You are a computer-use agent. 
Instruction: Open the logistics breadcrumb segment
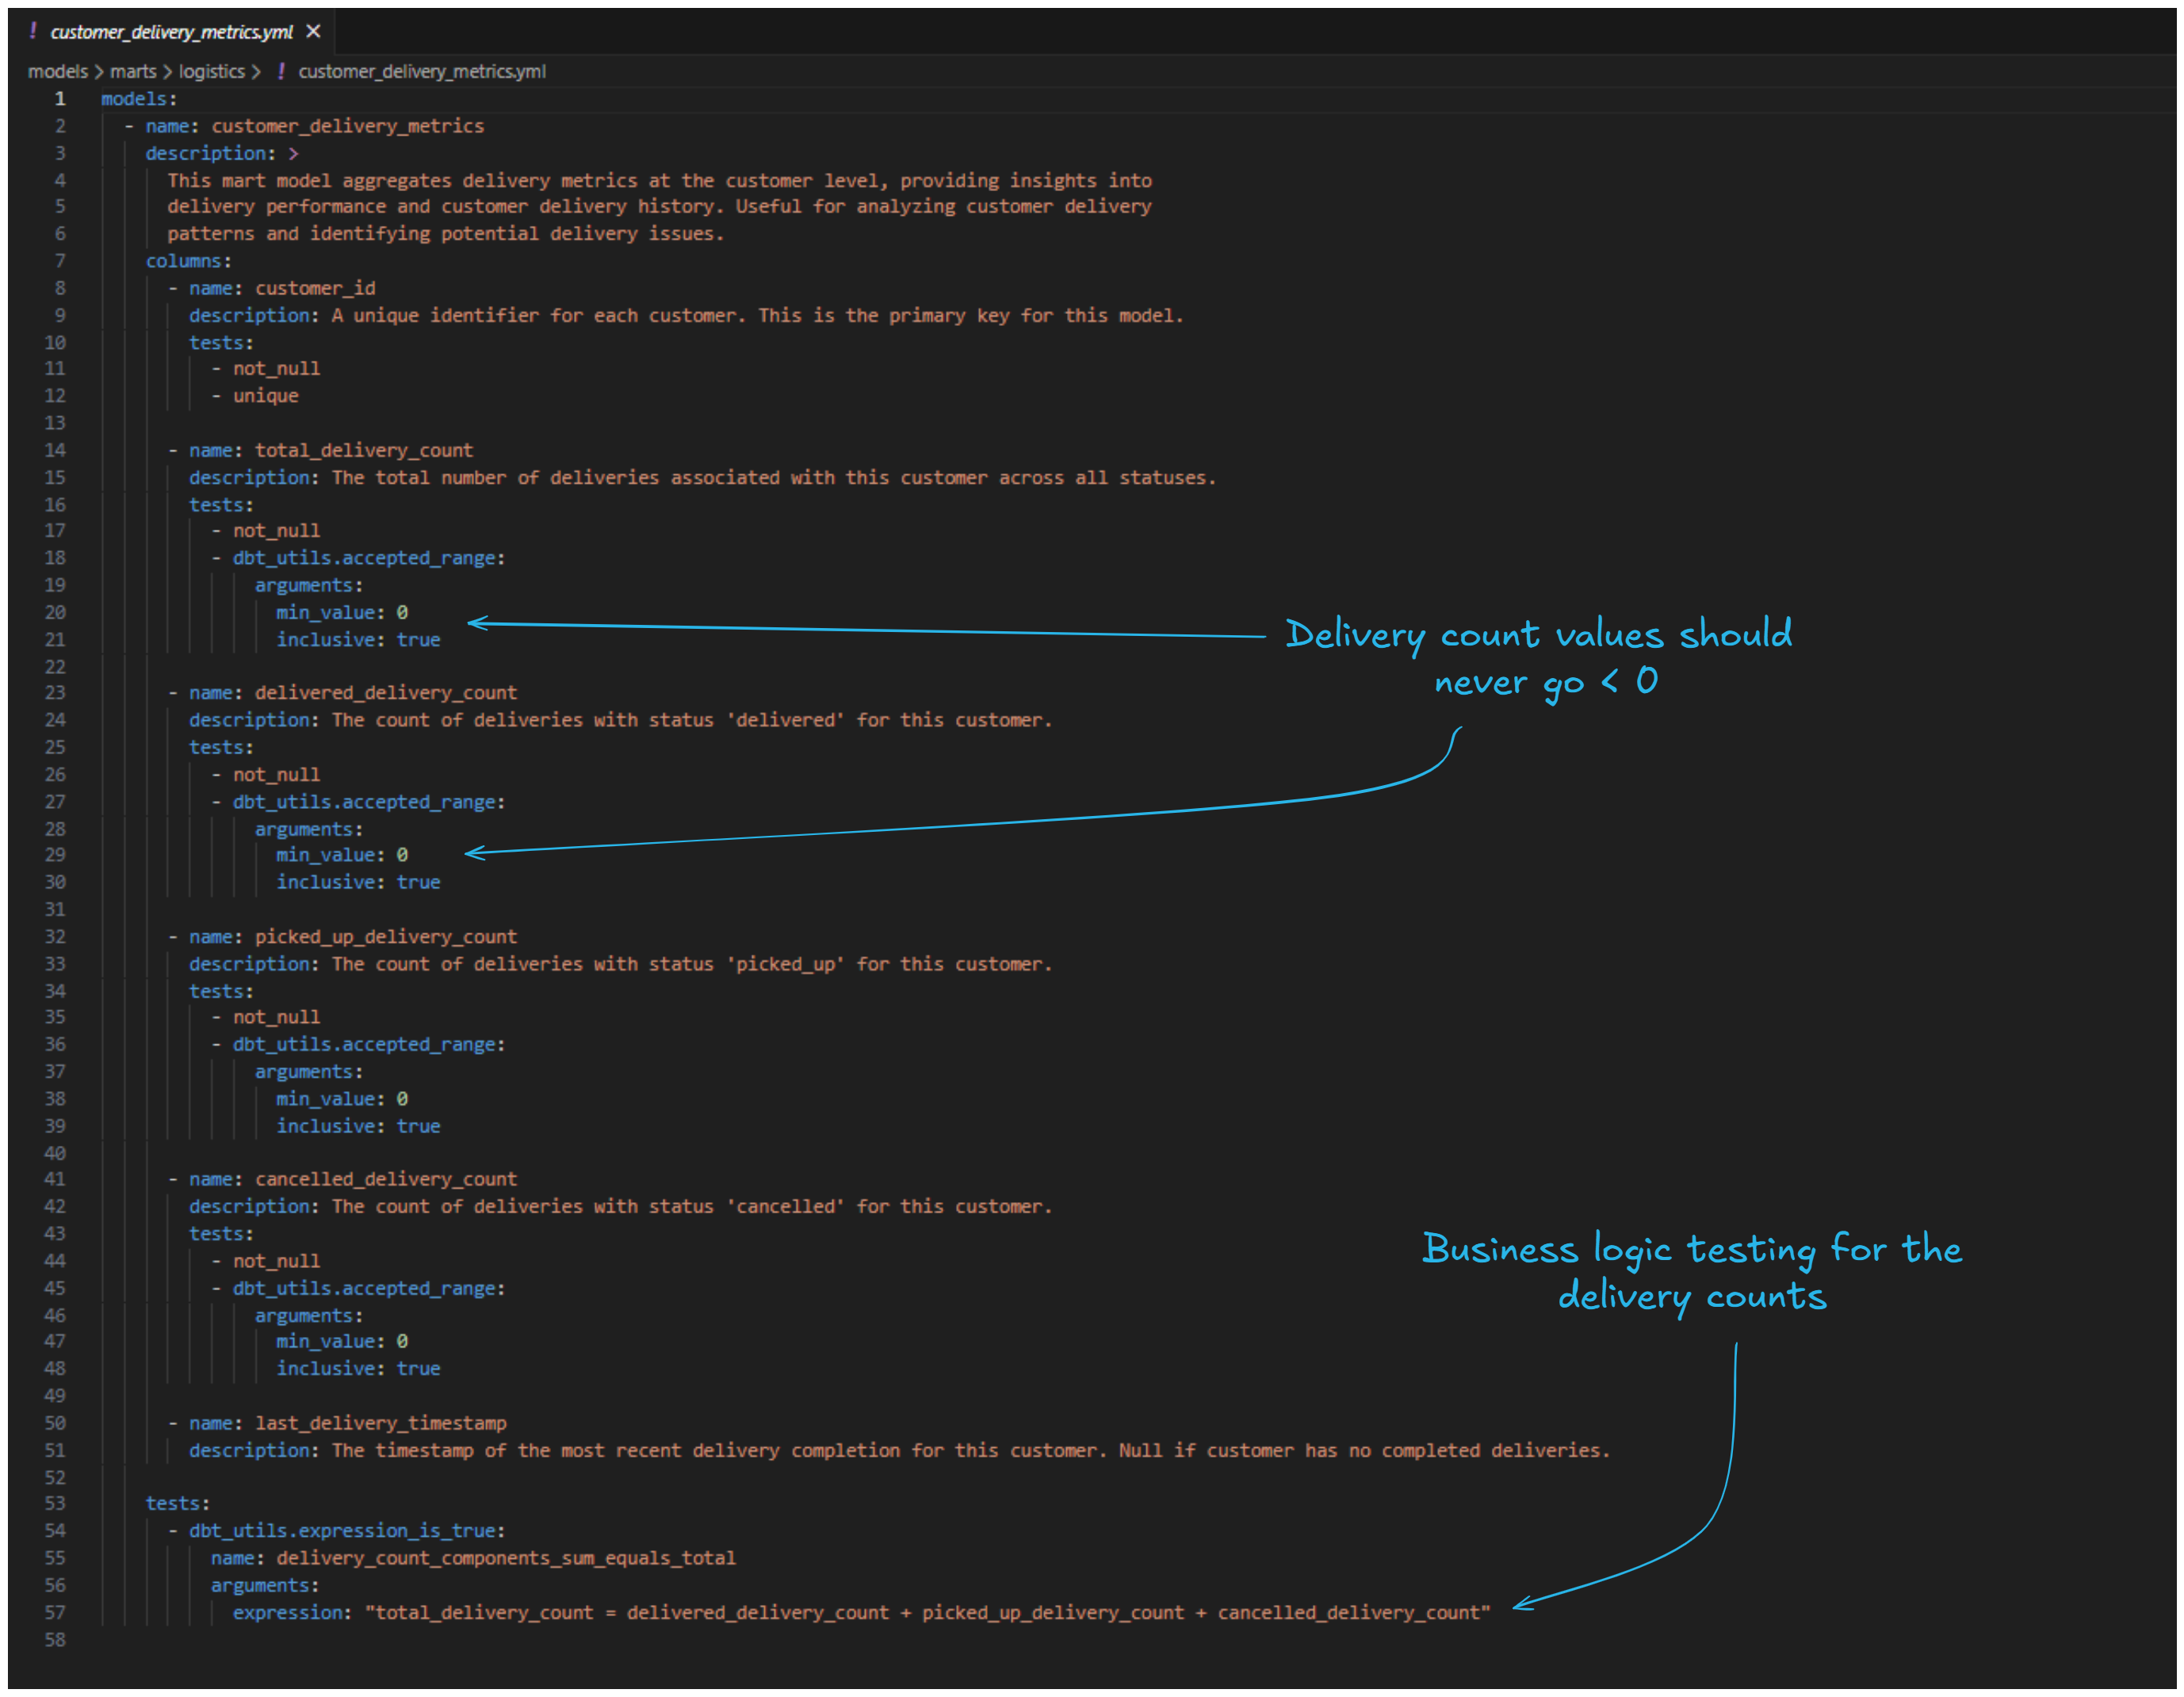tap(211, 71)
